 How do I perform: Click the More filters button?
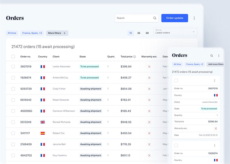57,33
